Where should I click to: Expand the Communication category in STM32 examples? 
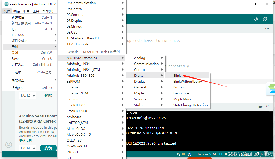click(145, 64)
